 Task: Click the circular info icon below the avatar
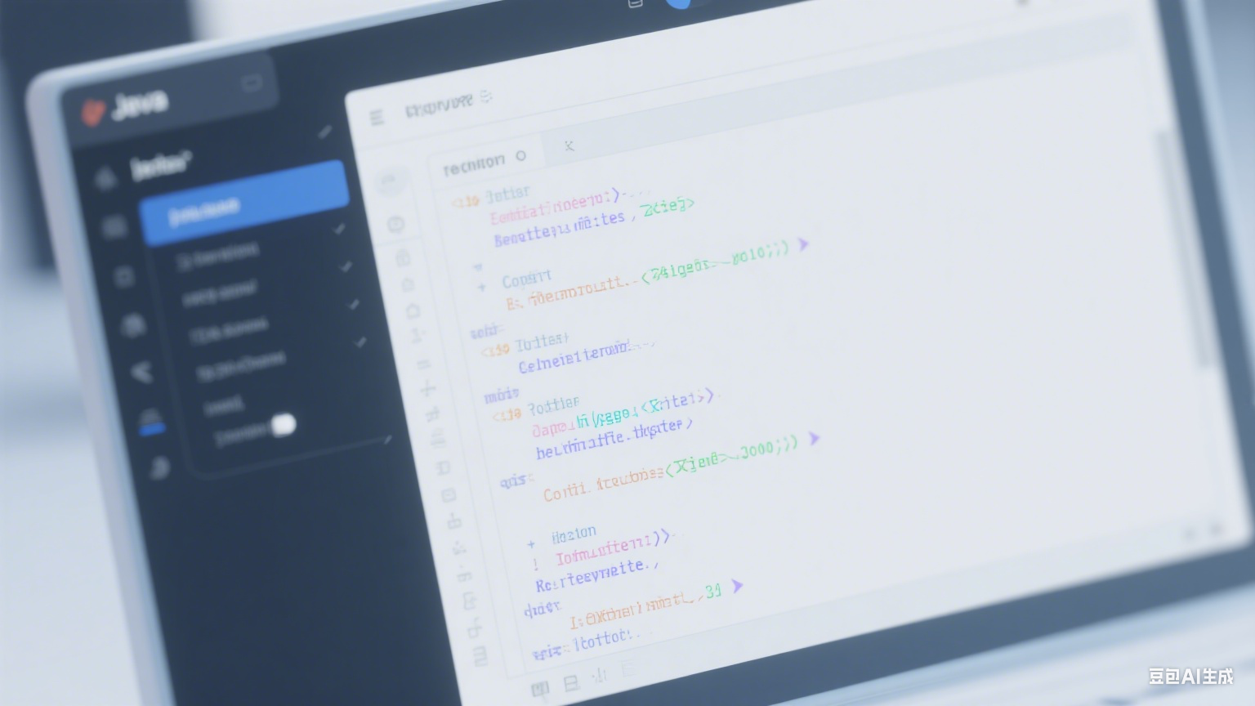pos(396,224)
